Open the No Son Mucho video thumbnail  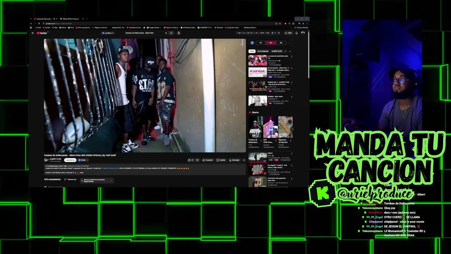(258, 72)
